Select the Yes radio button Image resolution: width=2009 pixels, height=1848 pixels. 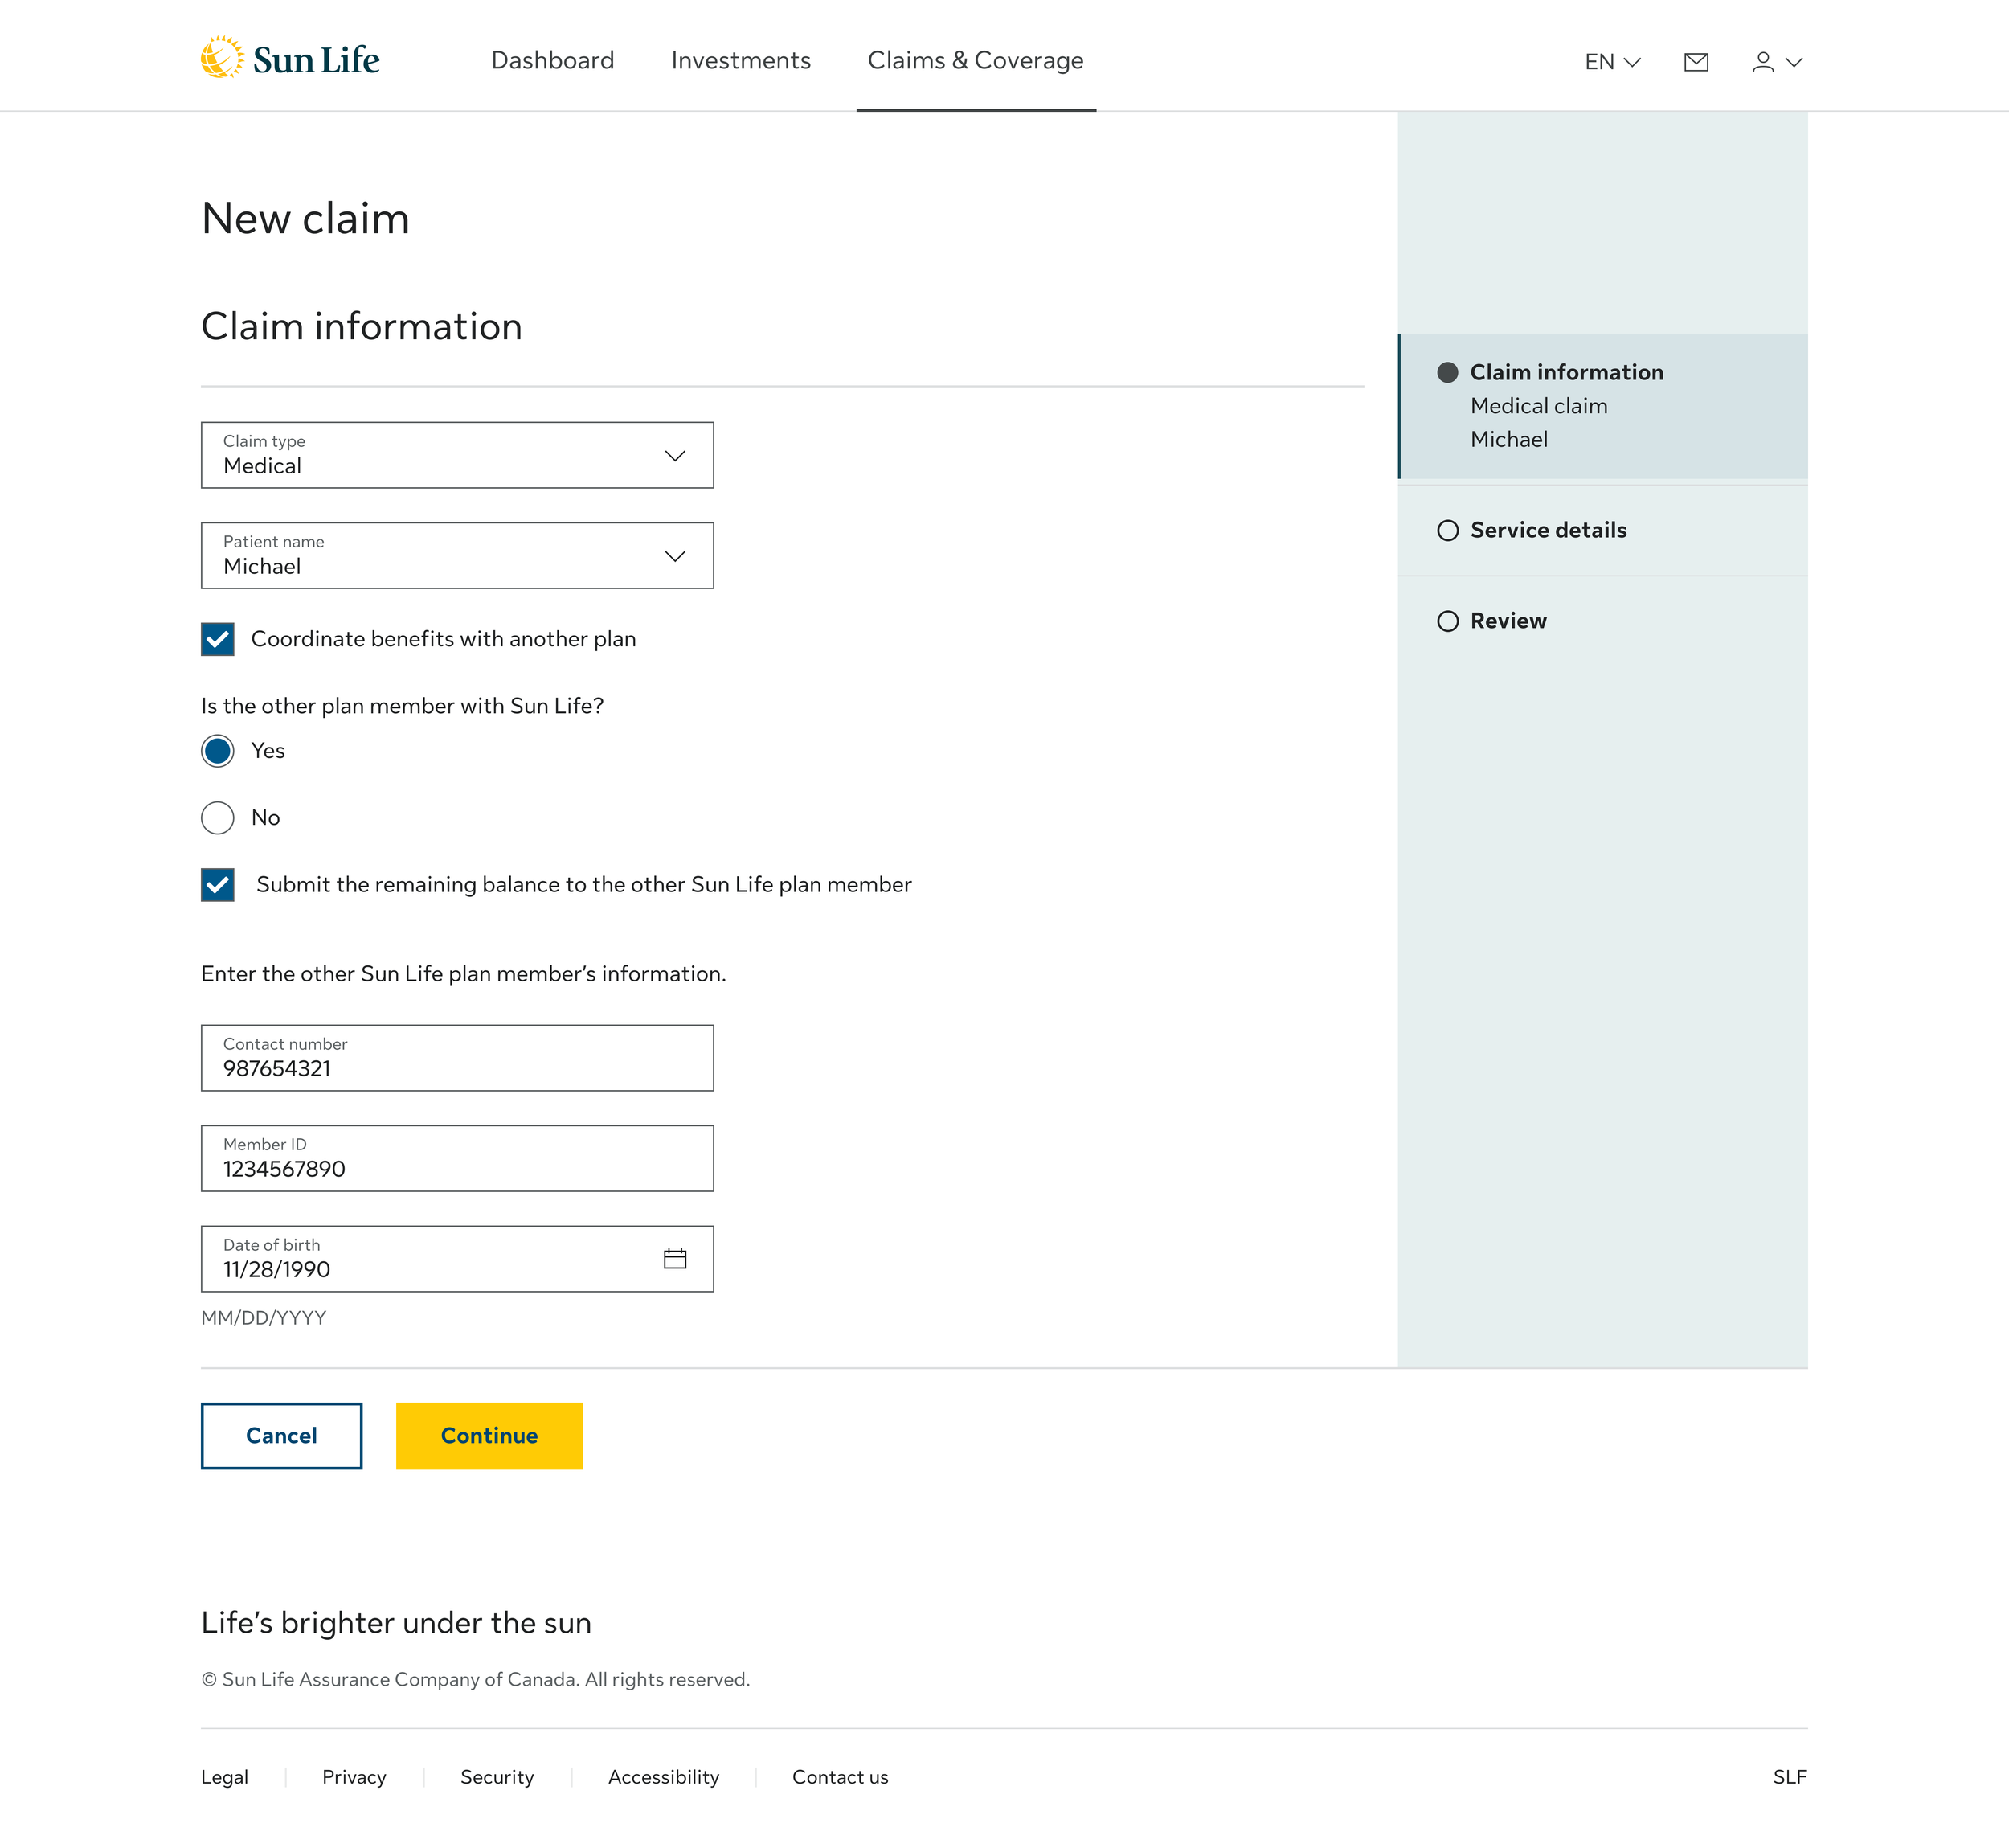(218, 751)
